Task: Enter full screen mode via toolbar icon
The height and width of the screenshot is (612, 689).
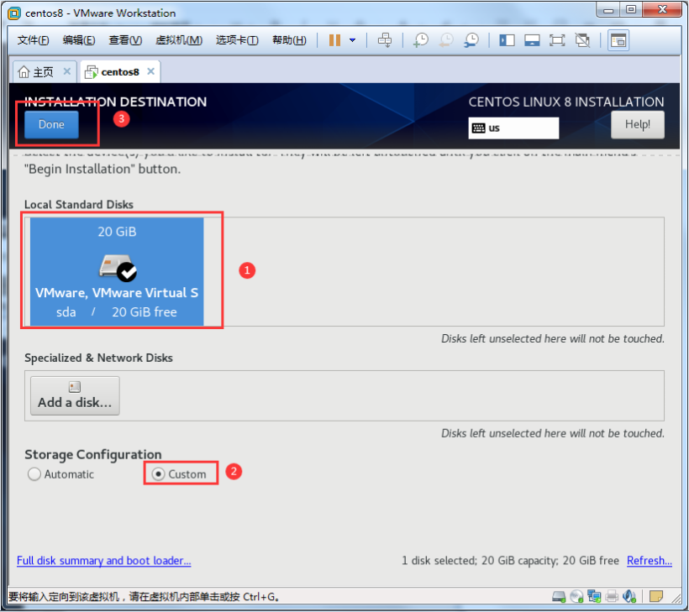Action: [x=557, y=40]
